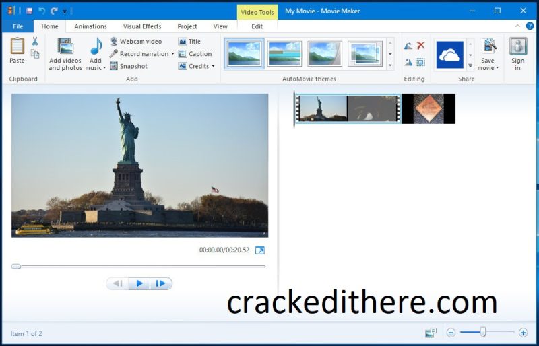This screenshot has height=346, width=539.
Task: Expand the AutoMovie themes gallery
Action: tap(390, 64)
